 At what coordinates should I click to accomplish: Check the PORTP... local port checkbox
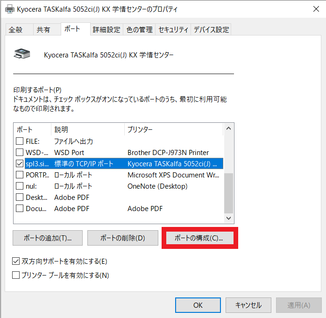pos(20,175)
